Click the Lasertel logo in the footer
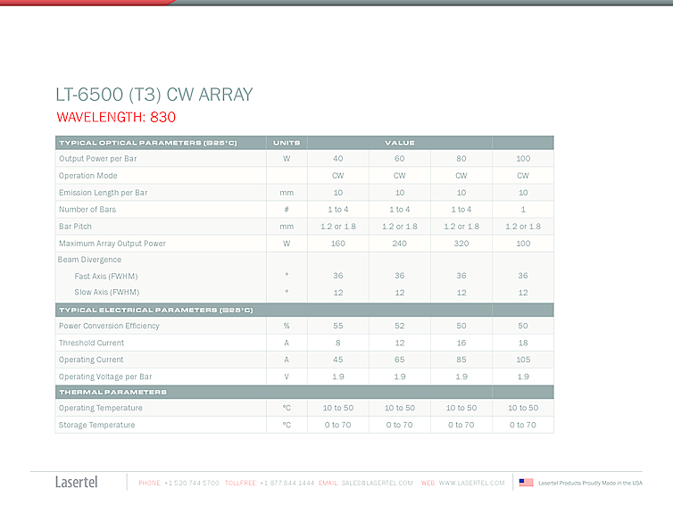The height and width of the screenshot is (505, 673). 77,483
